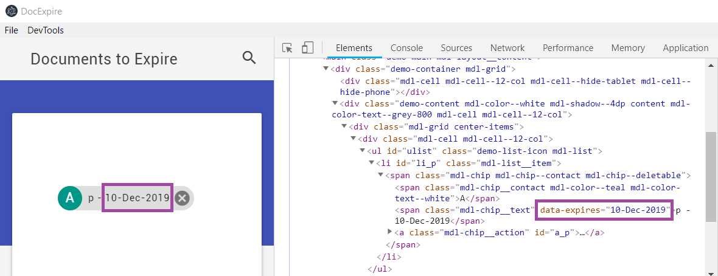Image resolution: width=718 pixels, height=276 pixels.
Task: Click the delete X on the chip
Action: (x=183, y=198)
